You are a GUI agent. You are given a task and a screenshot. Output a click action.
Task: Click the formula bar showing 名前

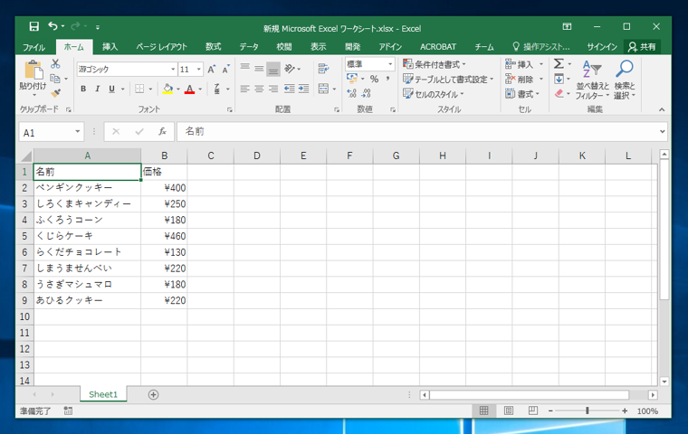click(x=416, y=131)
